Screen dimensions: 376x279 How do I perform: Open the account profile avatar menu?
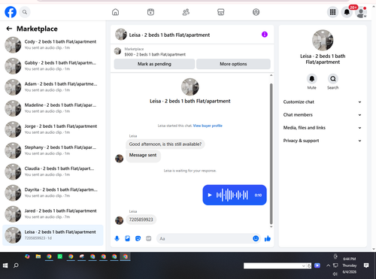tap(361, 12)
